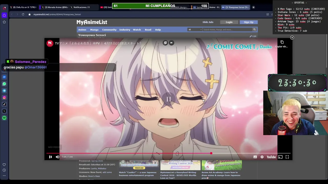Open the video on YouTube logo
This screenshot has width=328, height=184.
click(x=271, y=157)
